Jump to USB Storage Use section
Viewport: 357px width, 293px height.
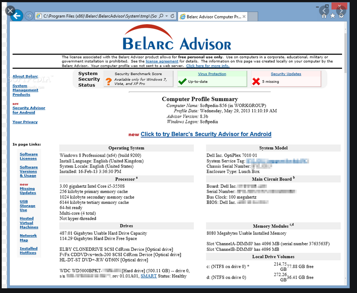click(x=27, y=206)
